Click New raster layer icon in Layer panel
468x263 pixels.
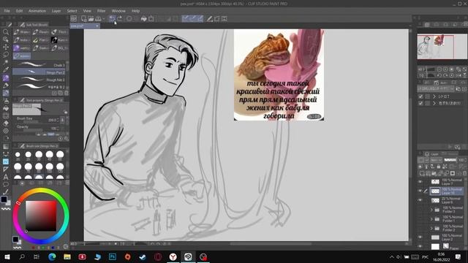click(x=421, y=173)
